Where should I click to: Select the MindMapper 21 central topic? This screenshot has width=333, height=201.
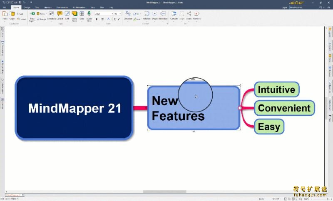pyautogui.click(x=74, y=108)
